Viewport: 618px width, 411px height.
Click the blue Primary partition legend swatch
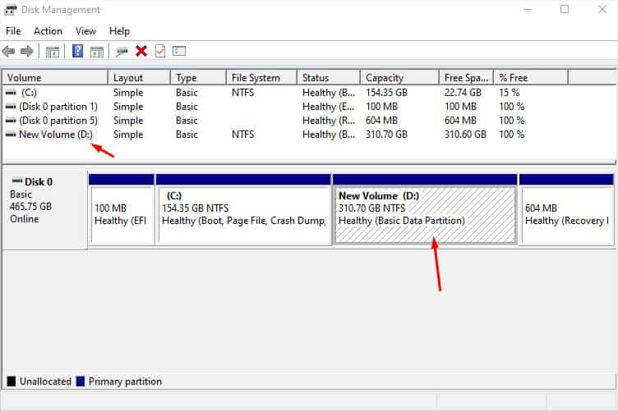(x=81, y=381)
